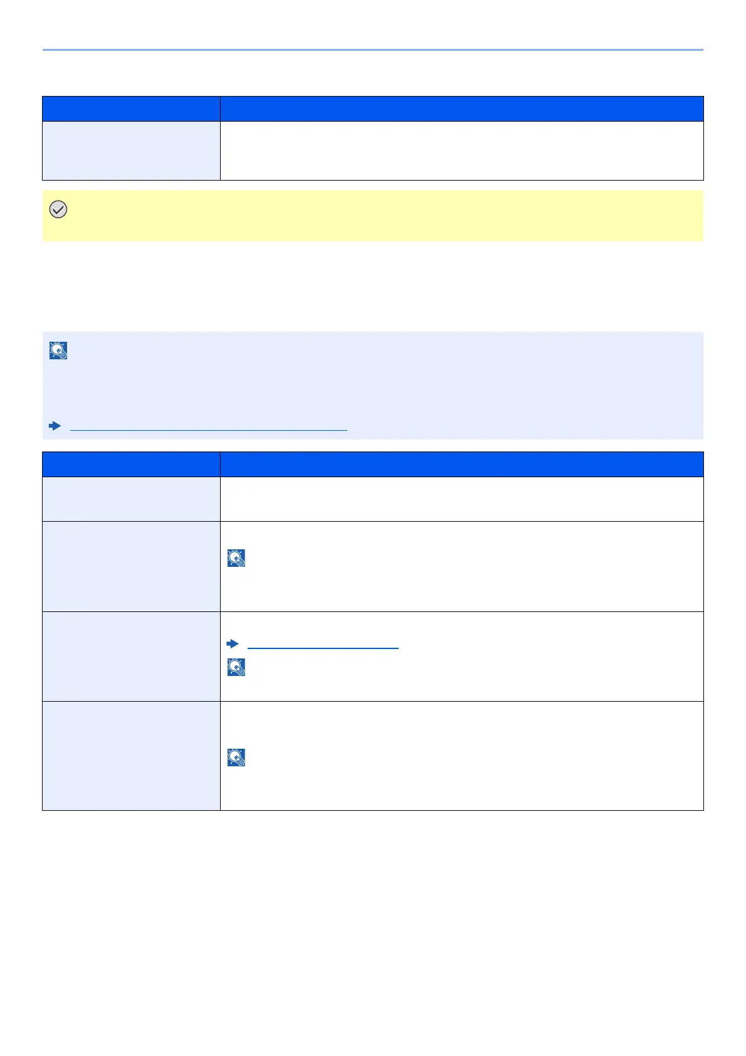The width and height of the screenshot is (746, 1056).
Task: Click the lightbulb icon directly under the short table link
Action: point(236,667)
